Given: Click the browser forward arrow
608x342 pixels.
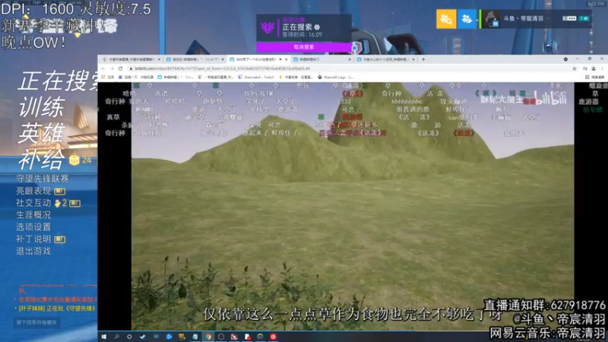Looking at the screenshot, I should click(112, 68).
